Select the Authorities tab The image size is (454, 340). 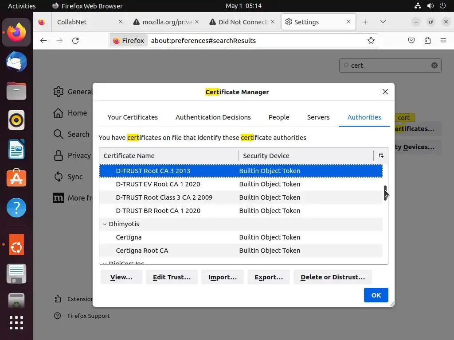pos(364,117)
